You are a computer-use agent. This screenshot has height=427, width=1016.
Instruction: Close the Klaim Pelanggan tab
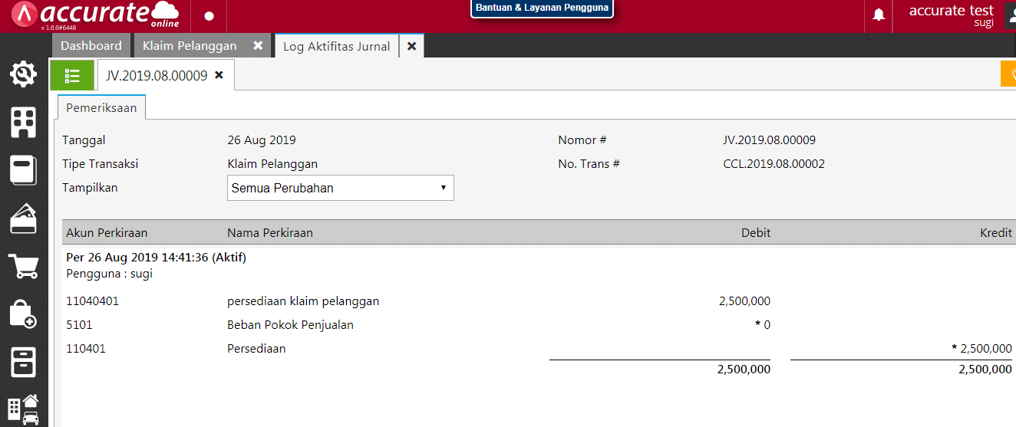[x=258, y=46]
